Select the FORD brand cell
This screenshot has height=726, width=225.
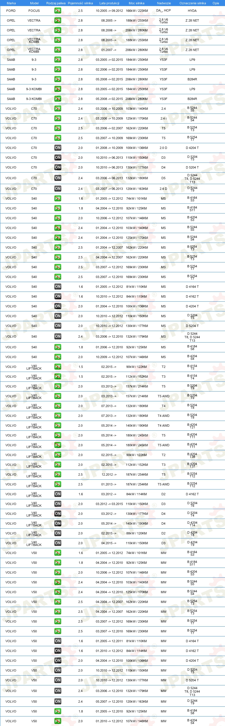tap(11, 11)
